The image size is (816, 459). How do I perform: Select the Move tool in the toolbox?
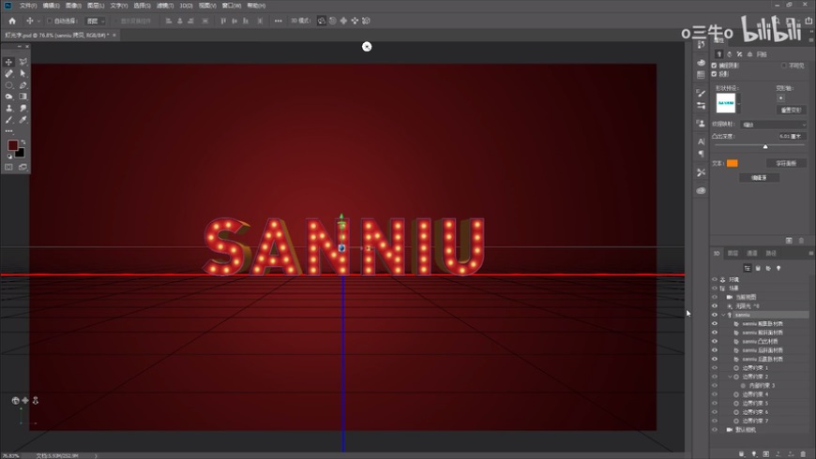click(x=9, y=62)
